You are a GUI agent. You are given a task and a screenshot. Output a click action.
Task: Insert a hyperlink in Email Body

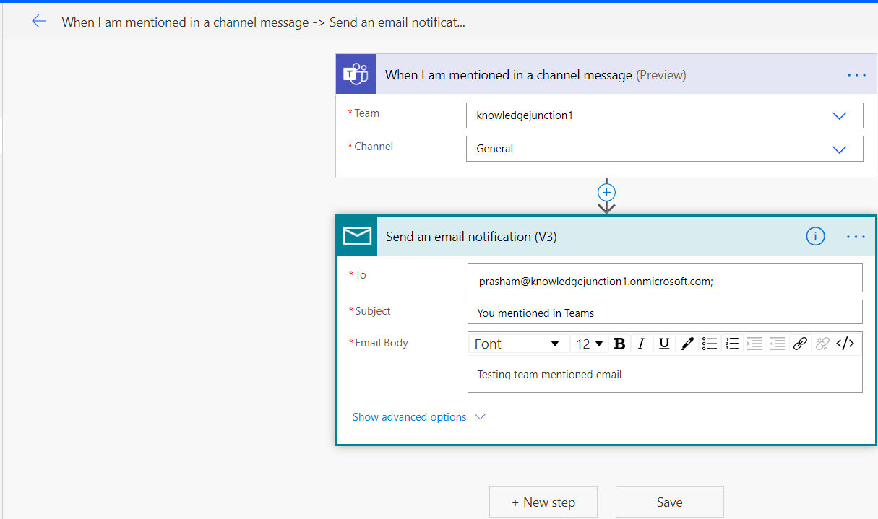[x=800, y=344]
